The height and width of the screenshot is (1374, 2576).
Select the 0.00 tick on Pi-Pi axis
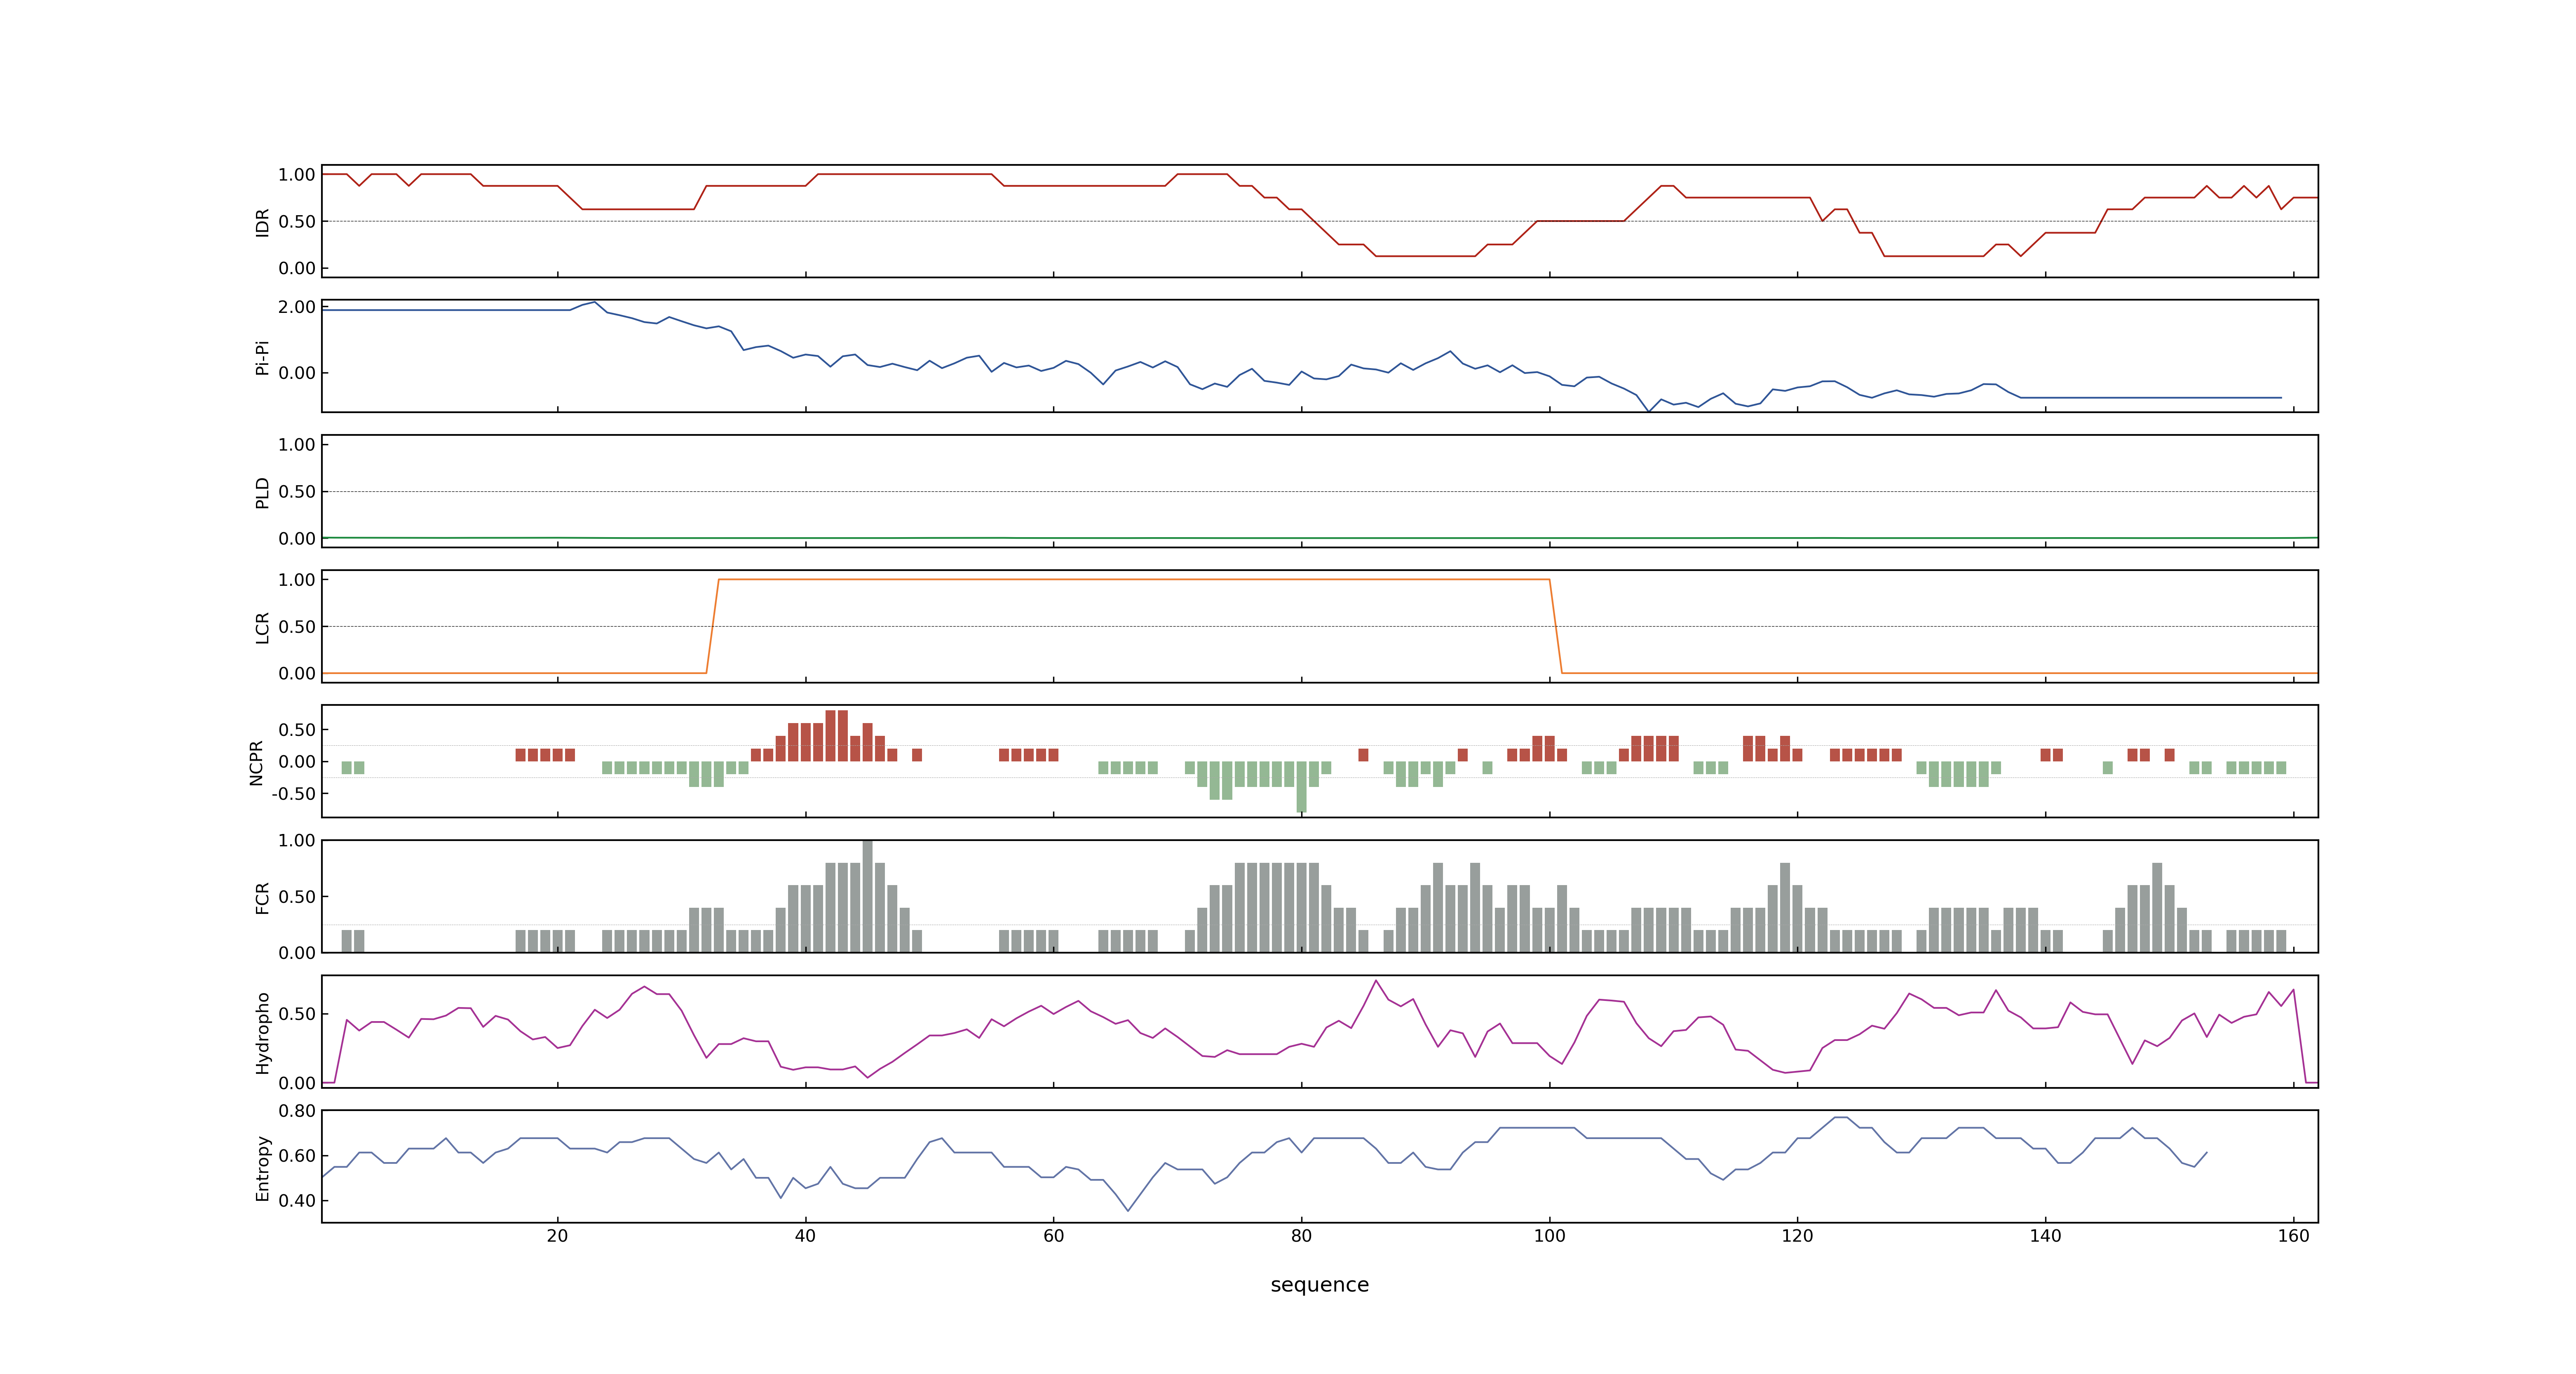pos(297,373)
